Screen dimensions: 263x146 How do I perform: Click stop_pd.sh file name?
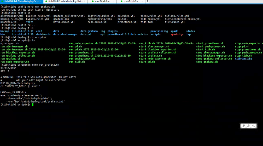[242, 47]
